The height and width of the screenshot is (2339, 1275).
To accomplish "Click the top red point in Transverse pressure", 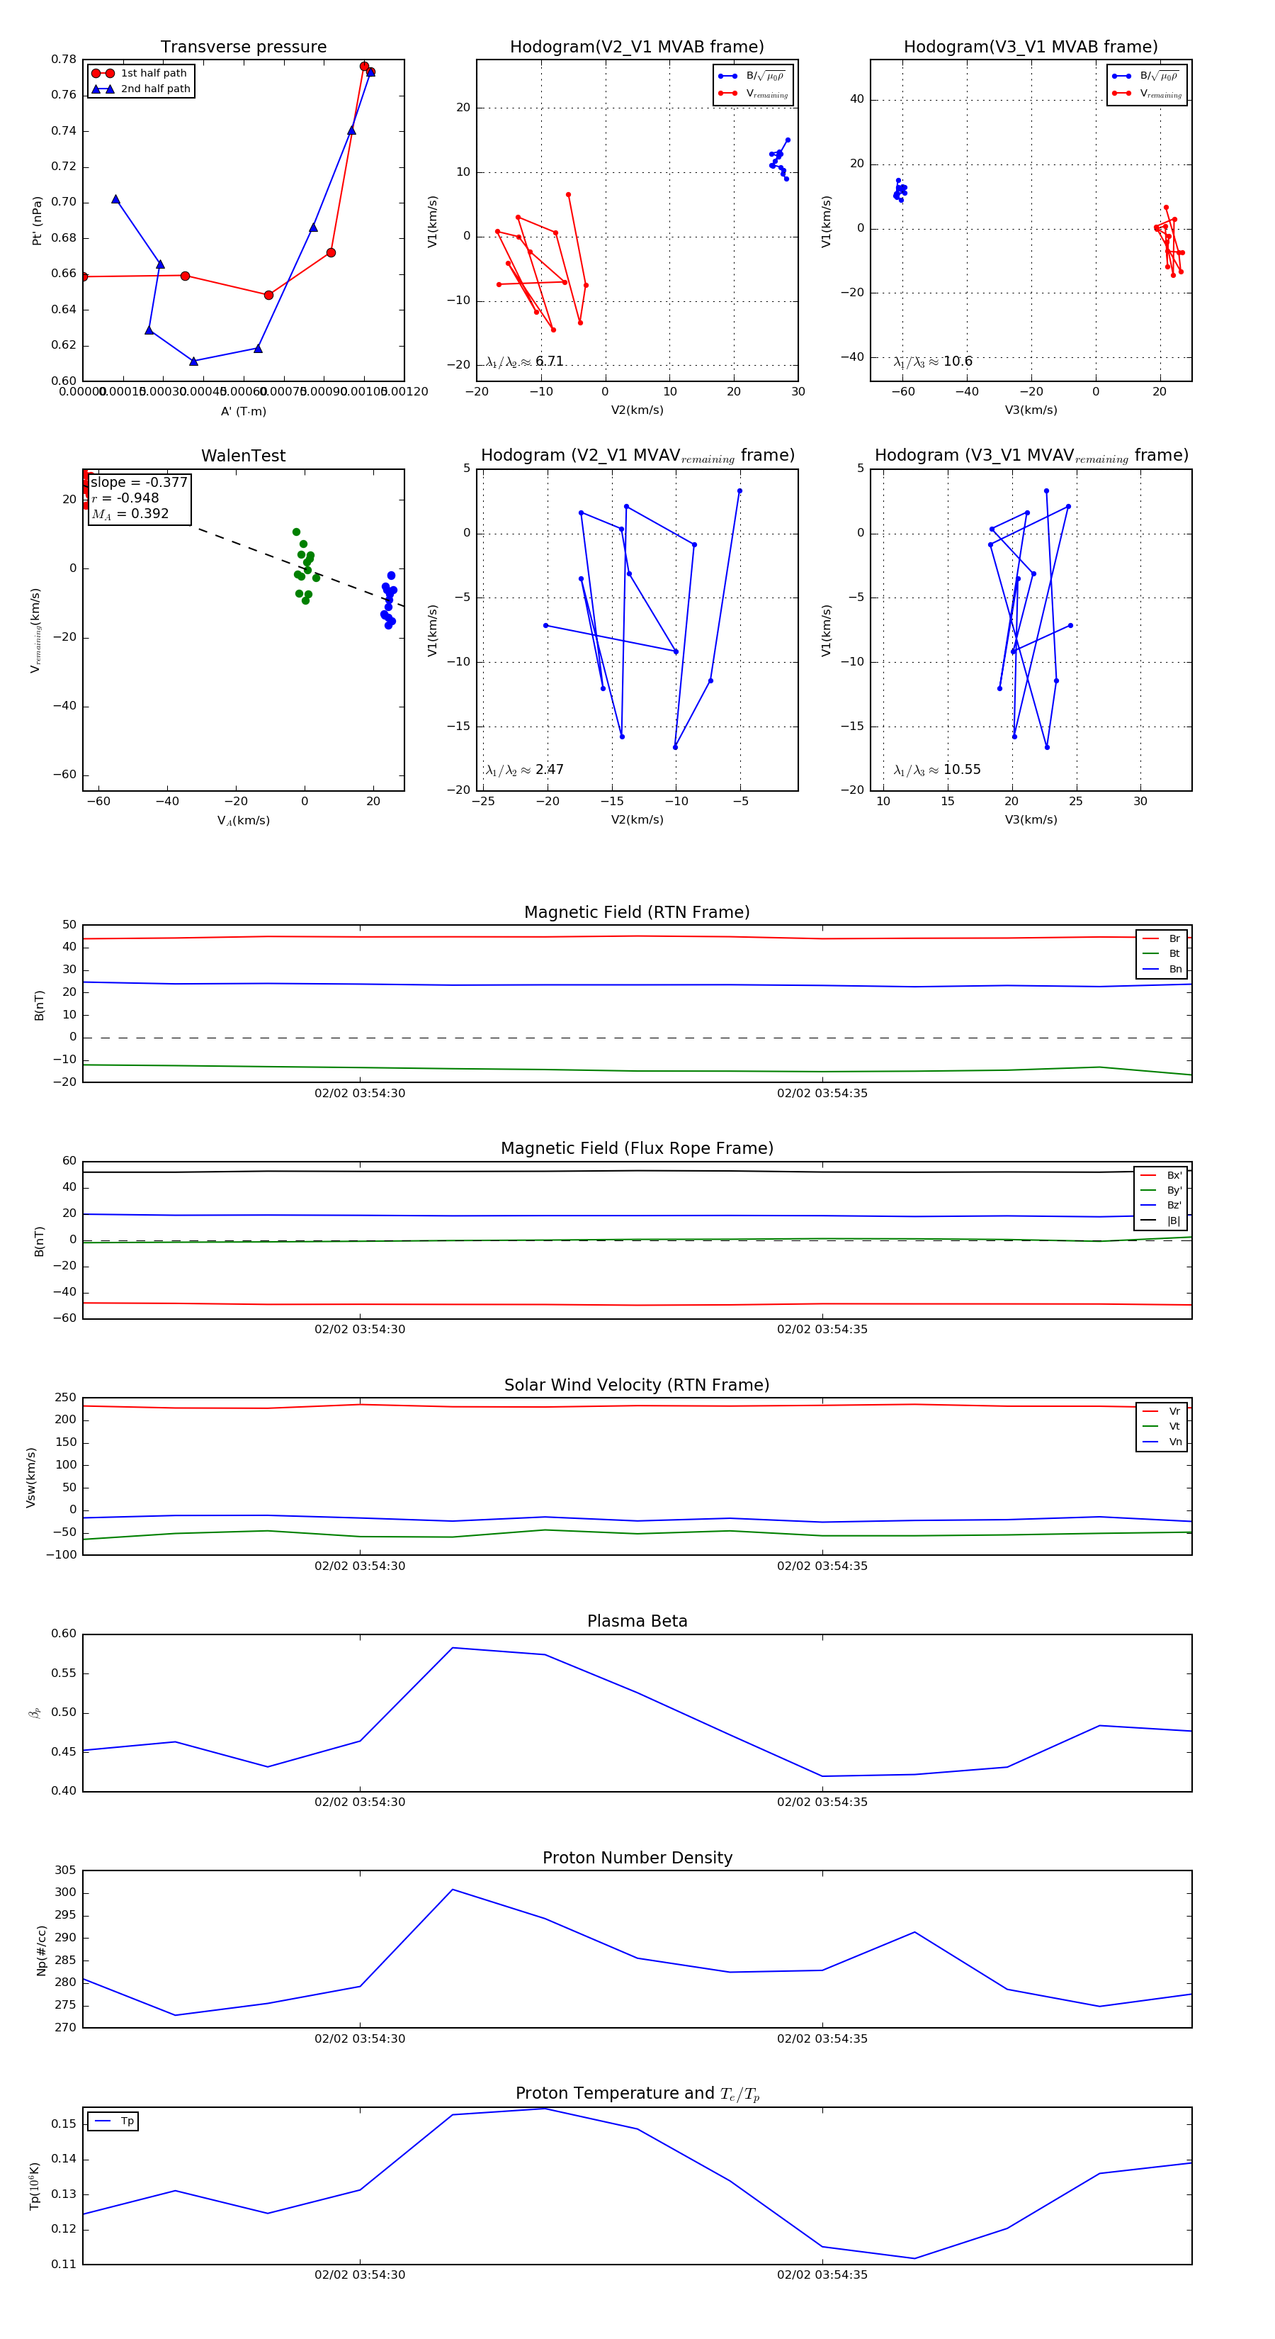I will tap(364, 67).
